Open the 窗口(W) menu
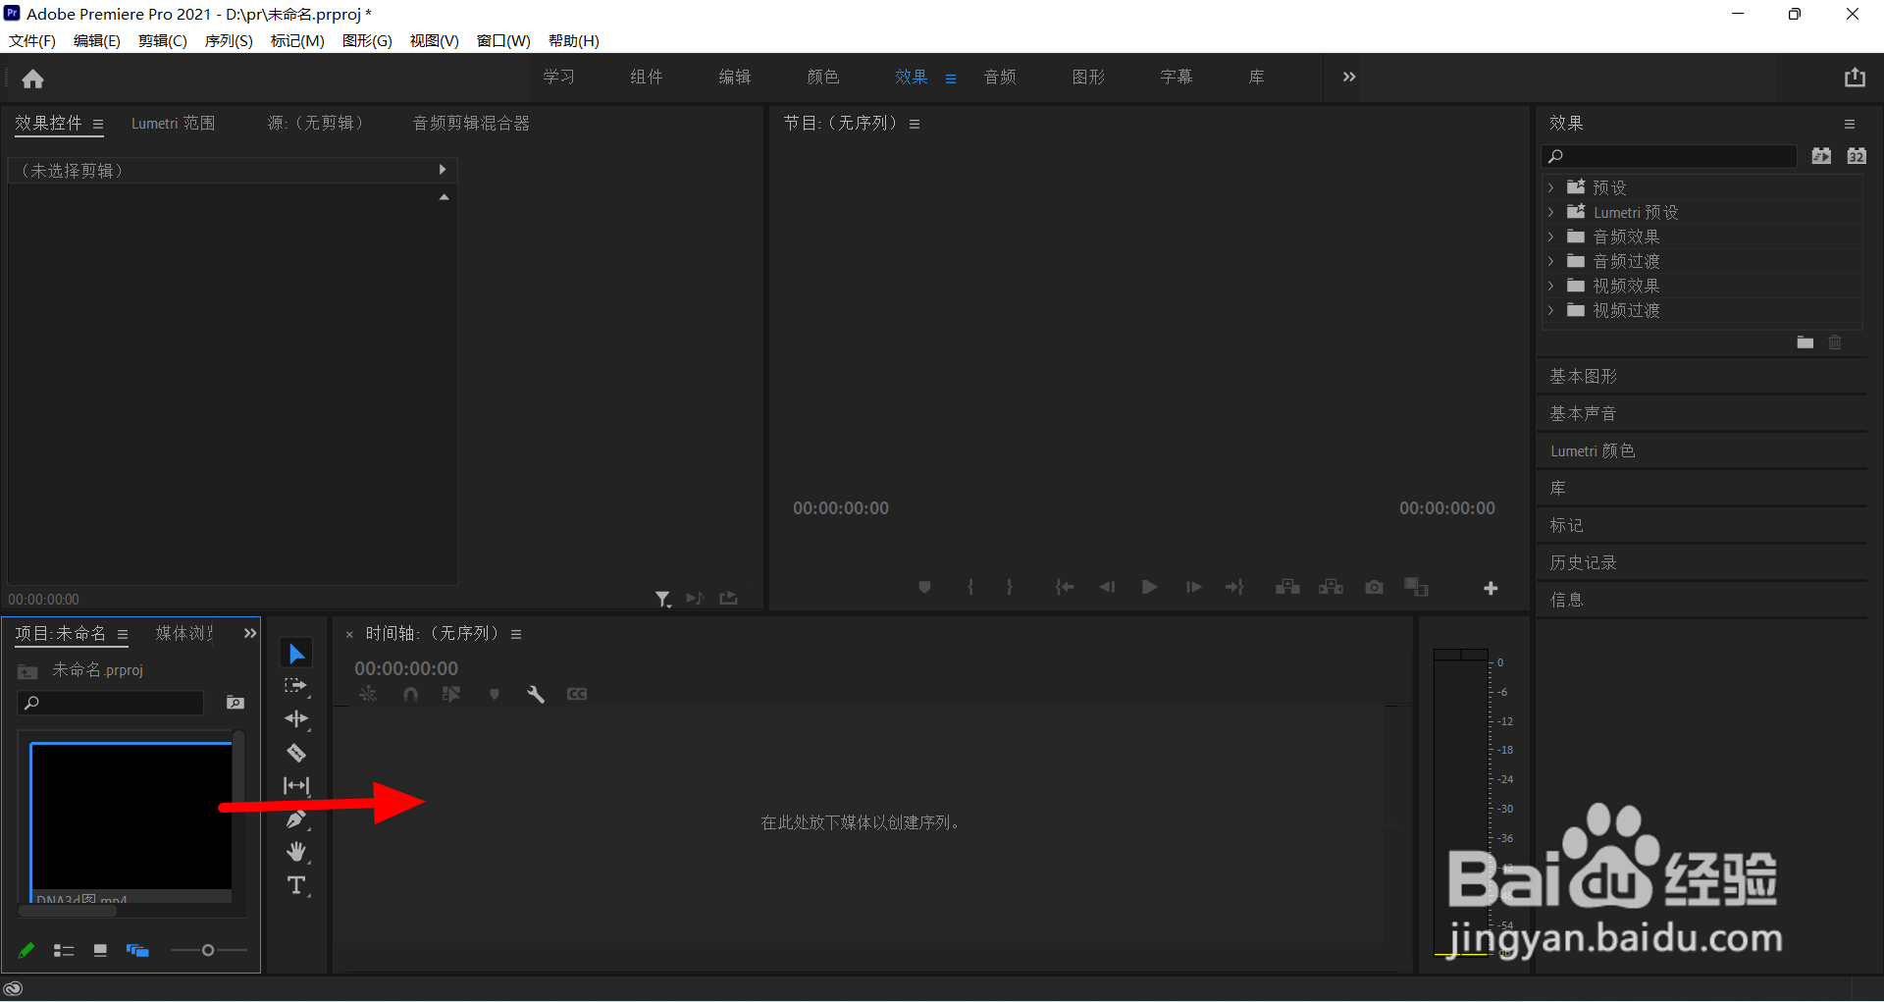The height and width of the screenshot is (1002, 1884). coord(503,40)
